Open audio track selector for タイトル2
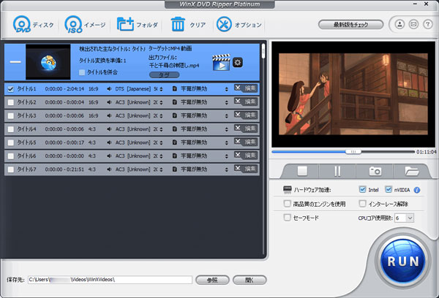 pyautogui.click(x=161, y=102)
